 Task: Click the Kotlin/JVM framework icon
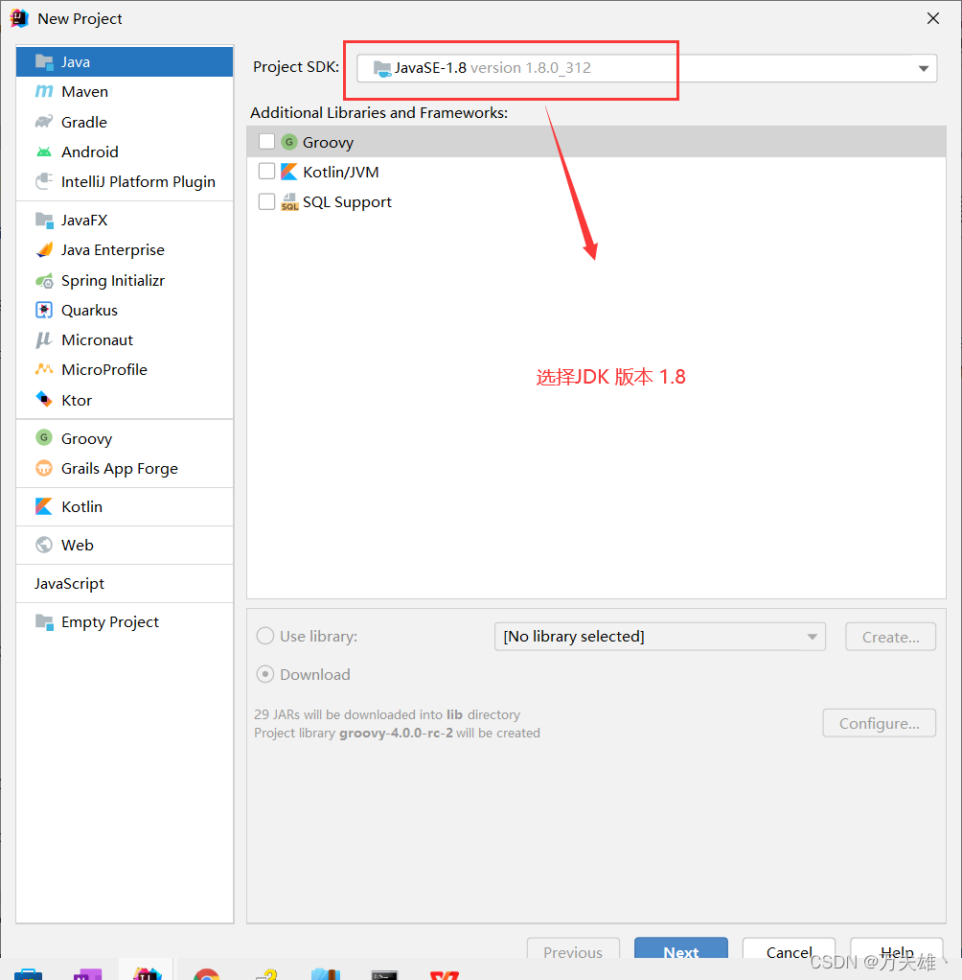point(288,172)
